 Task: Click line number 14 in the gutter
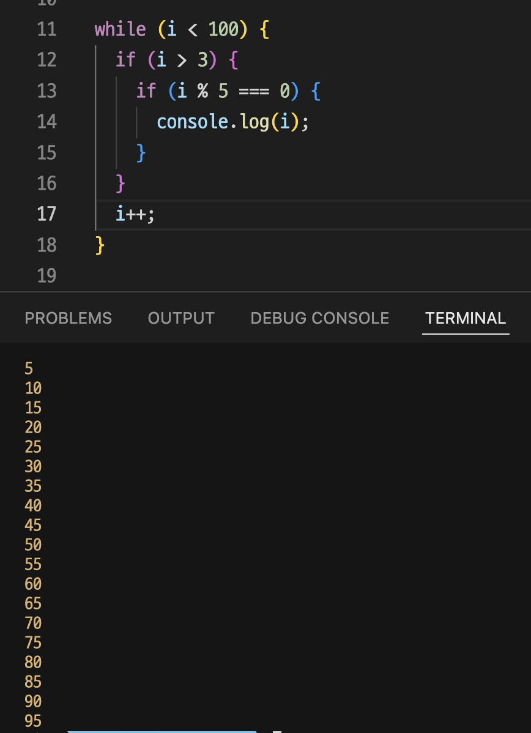click(46, 122)
